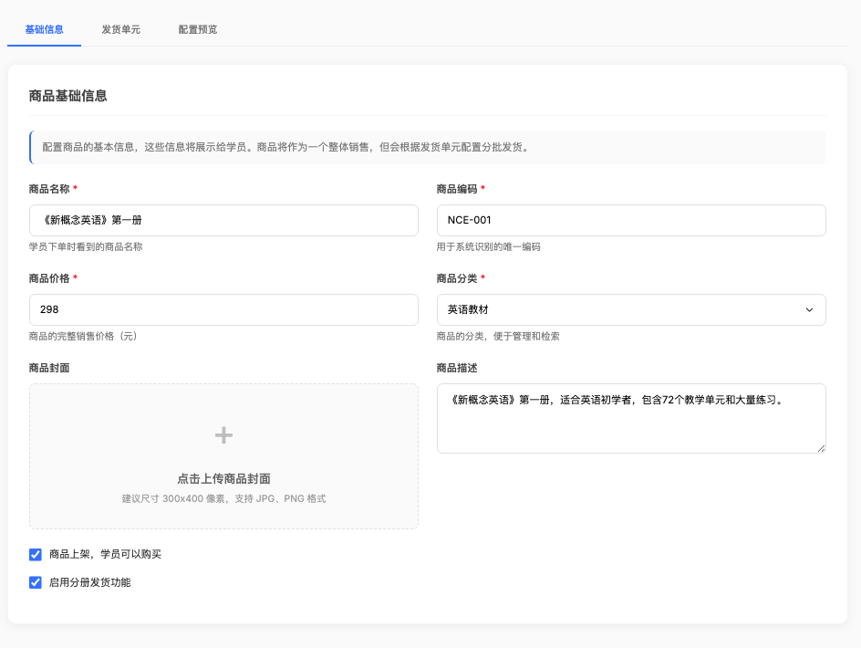This screenshot has height=648, width=861.
Task: Click the label text 商品上架，学员可以购买
Action: (105, 554)
